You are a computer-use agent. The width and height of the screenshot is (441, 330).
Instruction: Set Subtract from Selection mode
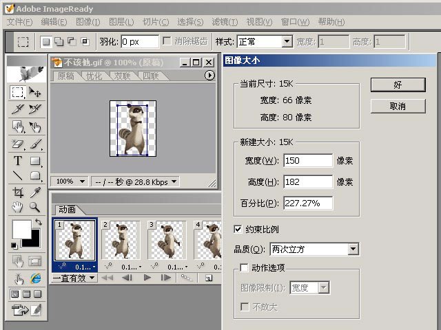click(x=72, y=42)
